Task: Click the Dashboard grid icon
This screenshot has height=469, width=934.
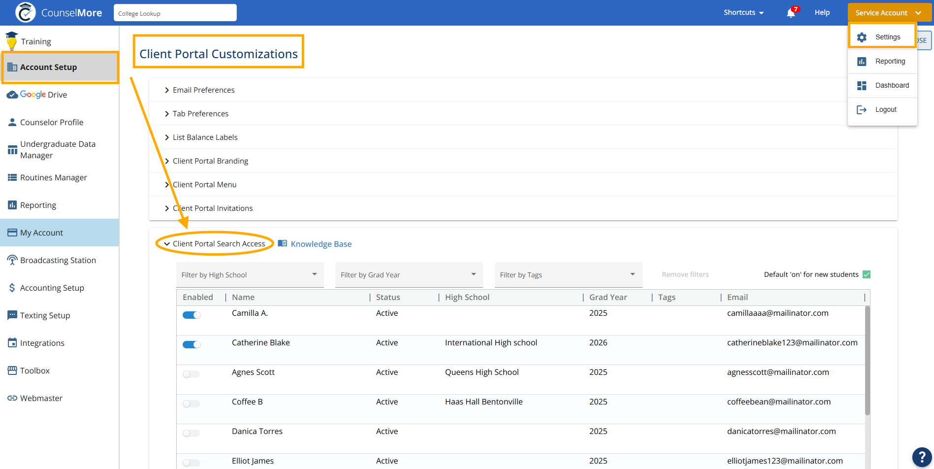Action: (862, 86)
